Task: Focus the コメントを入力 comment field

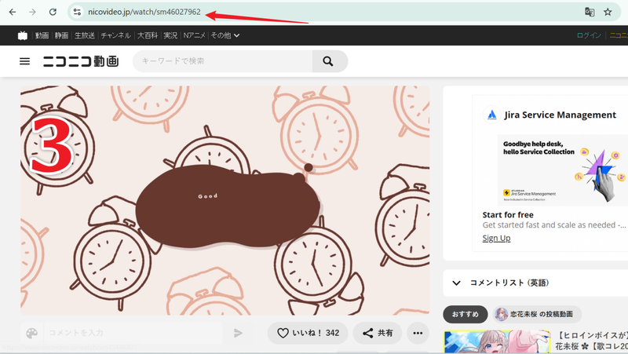Action: 133,333
